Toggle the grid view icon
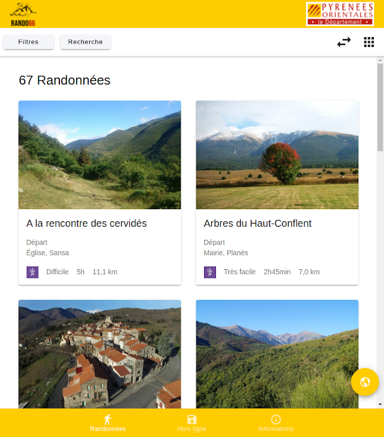 click(369, 42)
